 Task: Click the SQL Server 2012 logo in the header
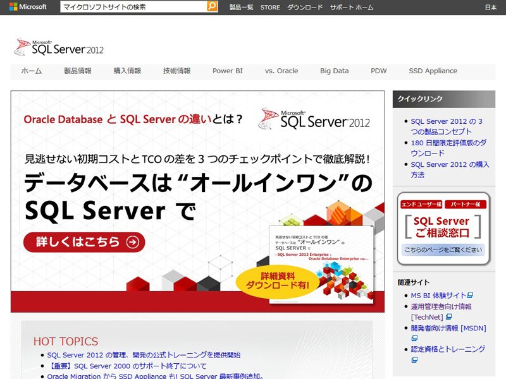59,47
